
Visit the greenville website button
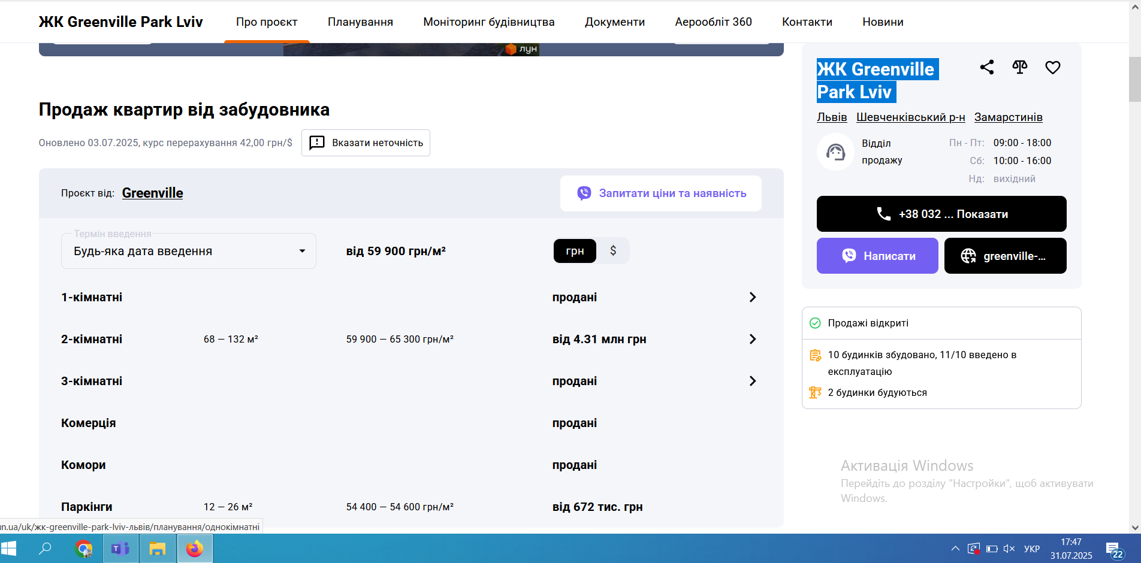point(1006,256)
